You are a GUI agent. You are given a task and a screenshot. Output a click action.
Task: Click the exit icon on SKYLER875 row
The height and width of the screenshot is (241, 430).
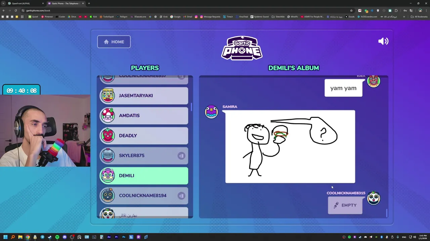click(x=181, y=156)
